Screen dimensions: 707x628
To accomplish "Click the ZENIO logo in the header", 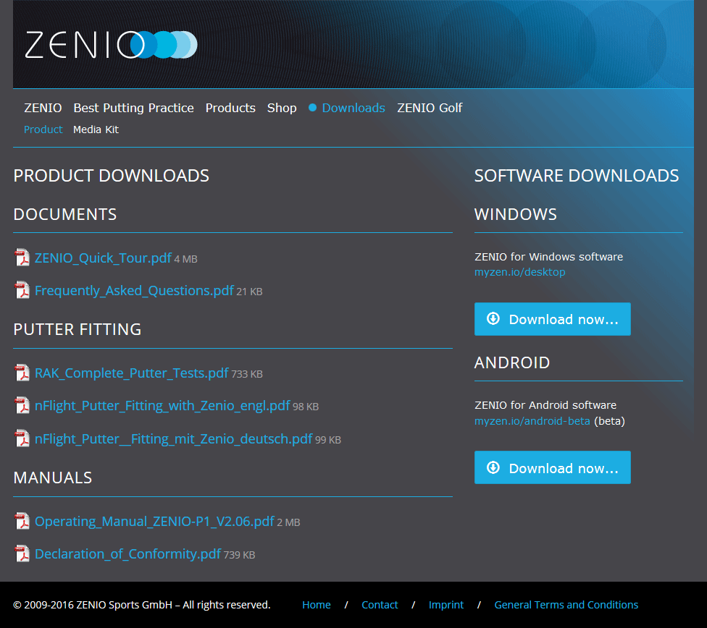I will (111, 45).
